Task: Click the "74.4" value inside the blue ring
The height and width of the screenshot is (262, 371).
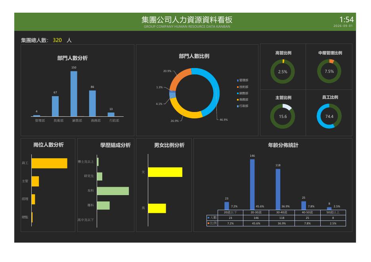Action: tap(329, 116)
